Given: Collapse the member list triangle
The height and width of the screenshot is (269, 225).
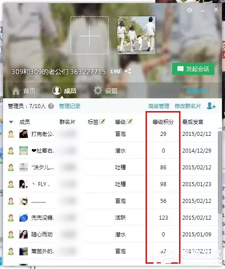Looking at the screenshot, I should [11, 122].
